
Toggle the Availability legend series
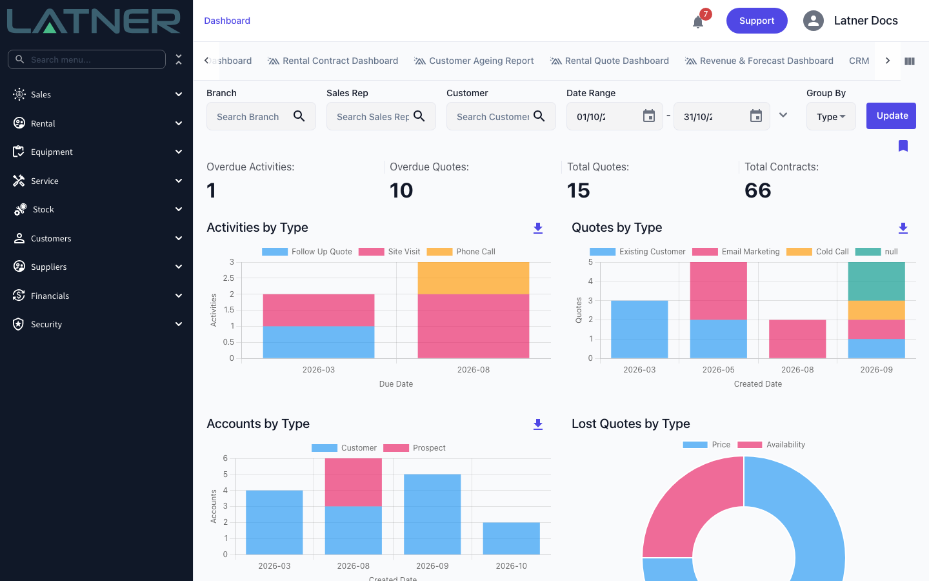[x=771, y=445]
